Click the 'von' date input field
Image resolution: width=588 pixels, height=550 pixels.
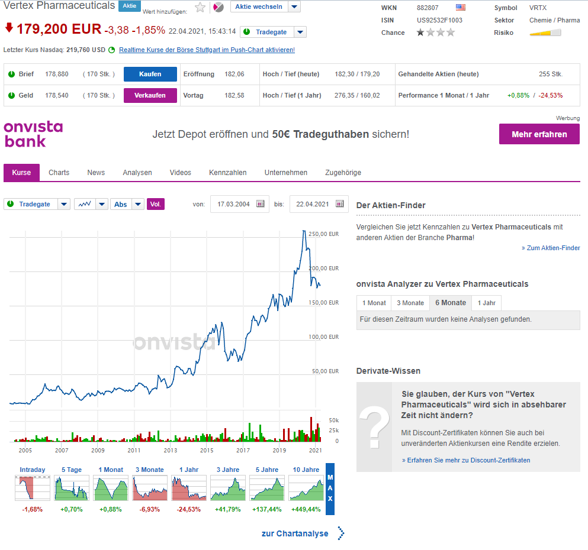[x=240, y=204]
